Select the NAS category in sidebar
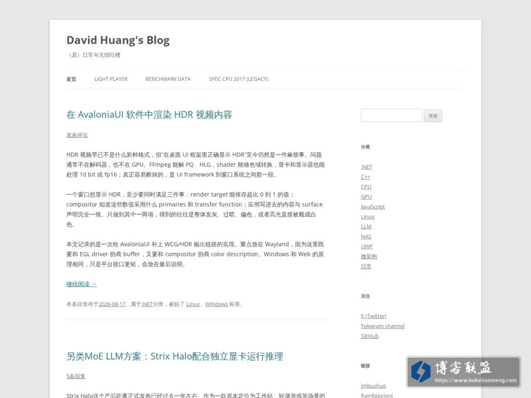The height and width of the screenshot is (398, 531). pos(366,237)
